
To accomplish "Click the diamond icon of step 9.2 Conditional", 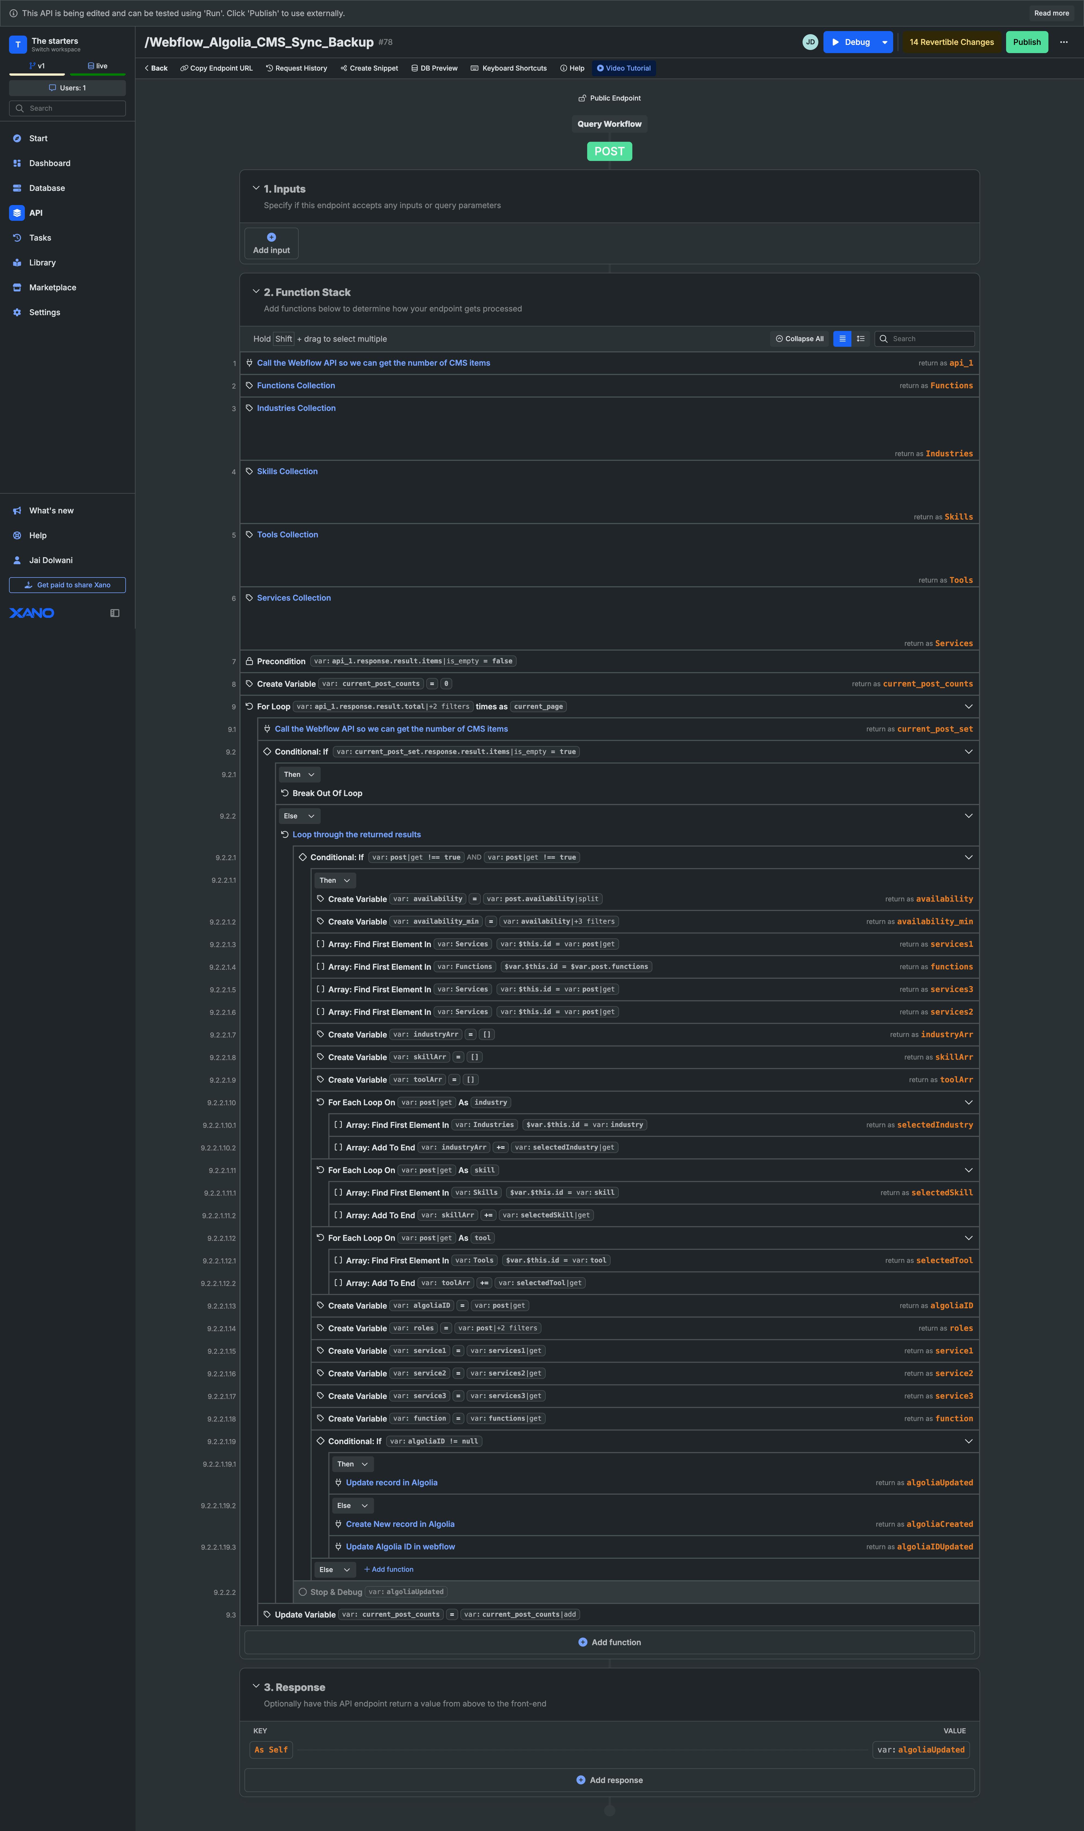I will pos(267,752).
